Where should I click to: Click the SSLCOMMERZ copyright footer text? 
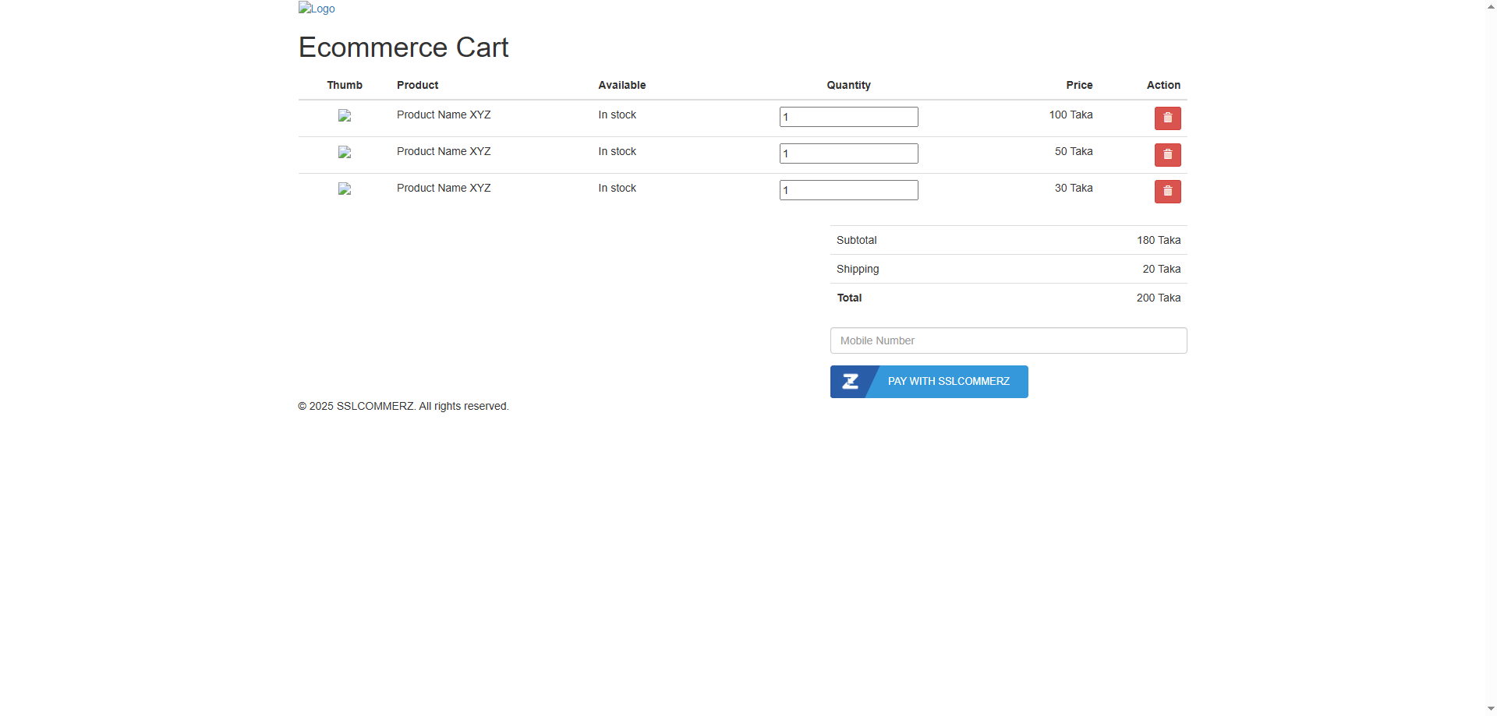pyautogui.click(x=403, y=406)
